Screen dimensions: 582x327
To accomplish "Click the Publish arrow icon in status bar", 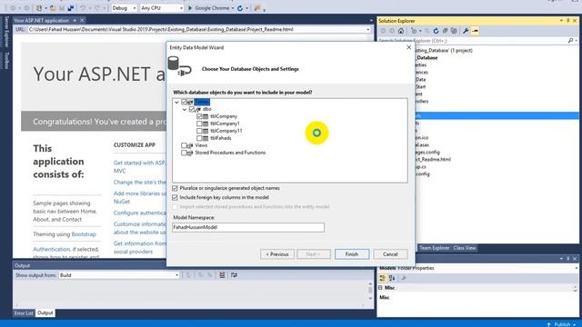I will coord(549,324).
